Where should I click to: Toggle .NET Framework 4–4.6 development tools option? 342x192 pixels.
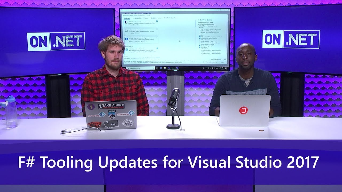pyautogui.click(x=200, y=37)
